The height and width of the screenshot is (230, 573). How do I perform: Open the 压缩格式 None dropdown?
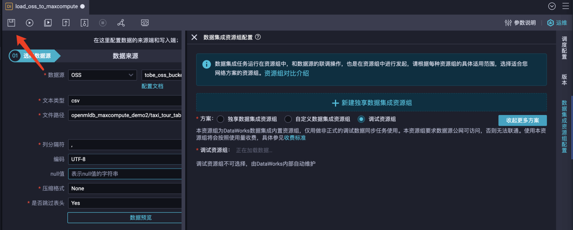coord(125,188)
